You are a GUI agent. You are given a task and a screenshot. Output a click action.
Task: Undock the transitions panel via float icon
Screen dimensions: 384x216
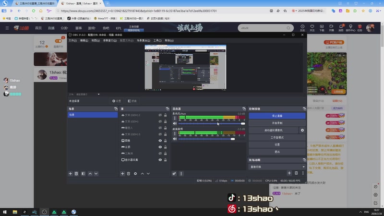304,160
